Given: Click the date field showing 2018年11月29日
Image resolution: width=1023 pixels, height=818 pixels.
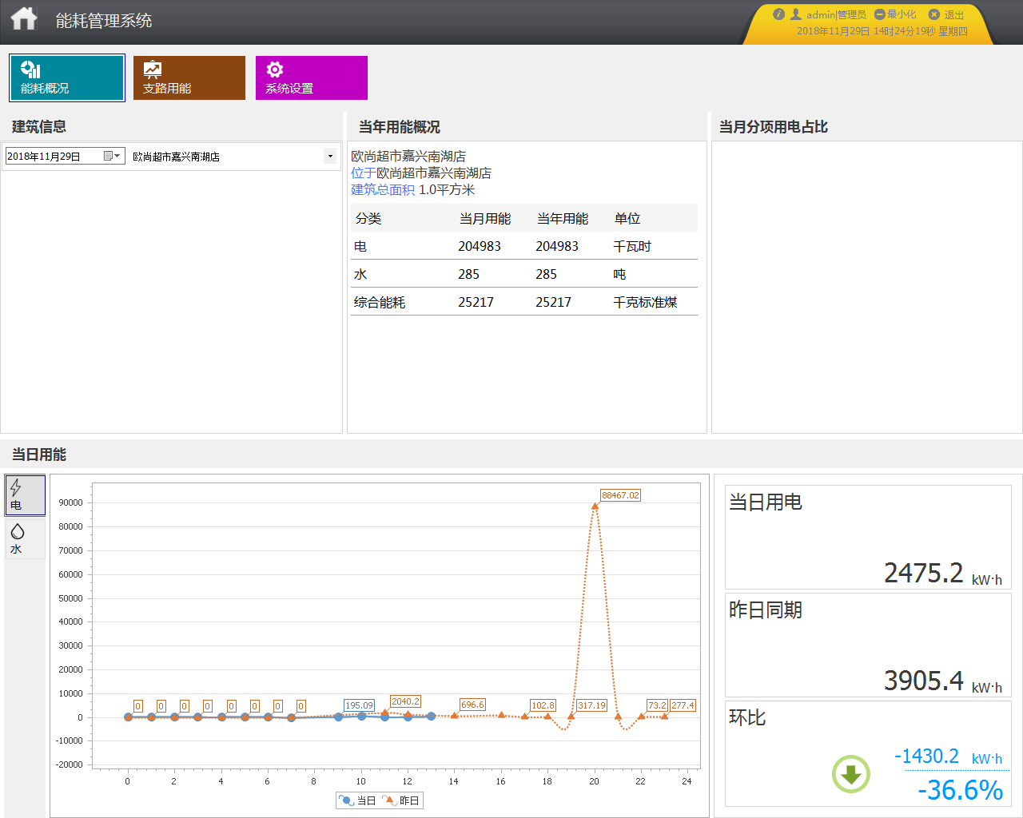Looking at the screenshot, I should point(52,157).
